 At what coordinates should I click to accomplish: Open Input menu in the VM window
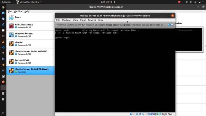83,20
